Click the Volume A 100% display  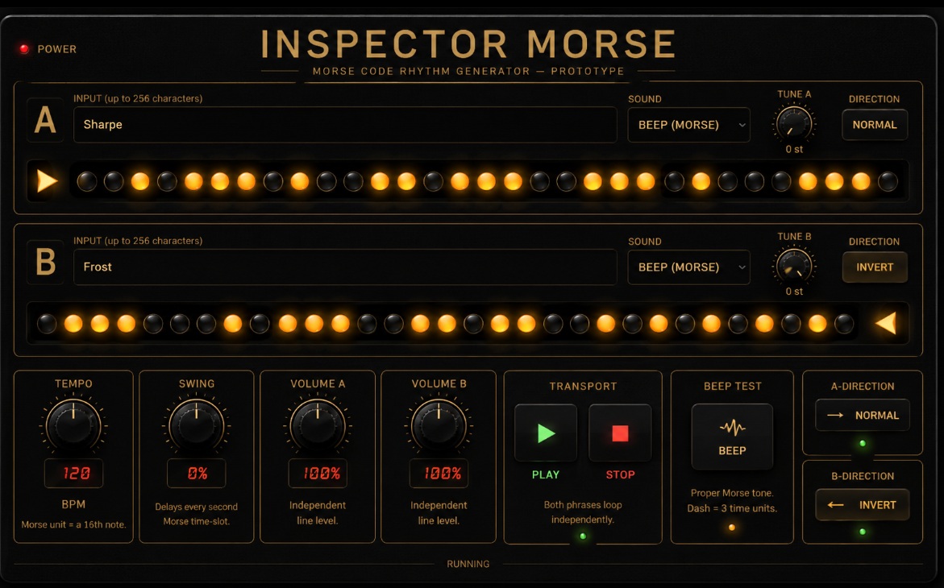[x=318, y=473]
